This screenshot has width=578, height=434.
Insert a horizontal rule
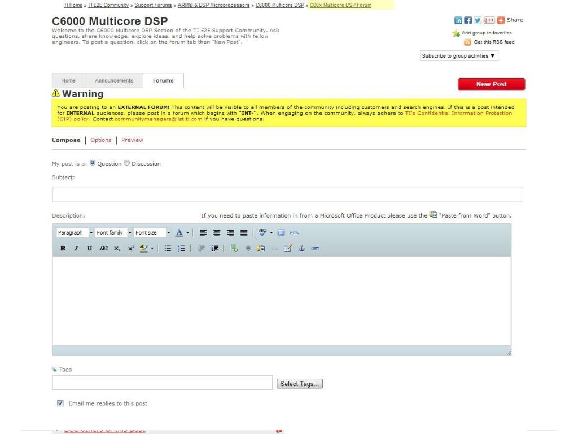pos(315,249)
